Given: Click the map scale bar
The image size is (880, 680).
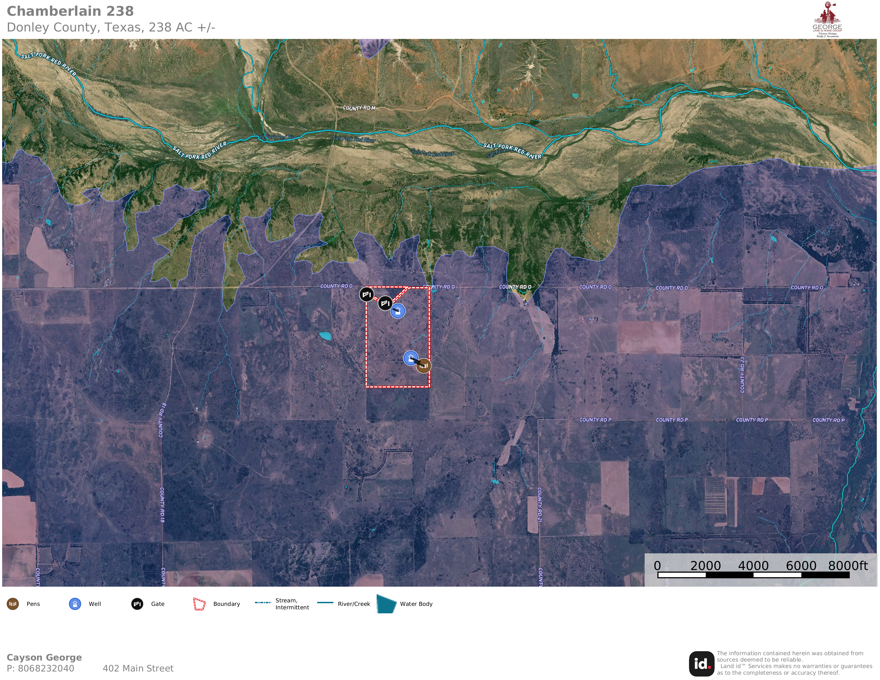Looking at the screenshot, I should 753,575.
